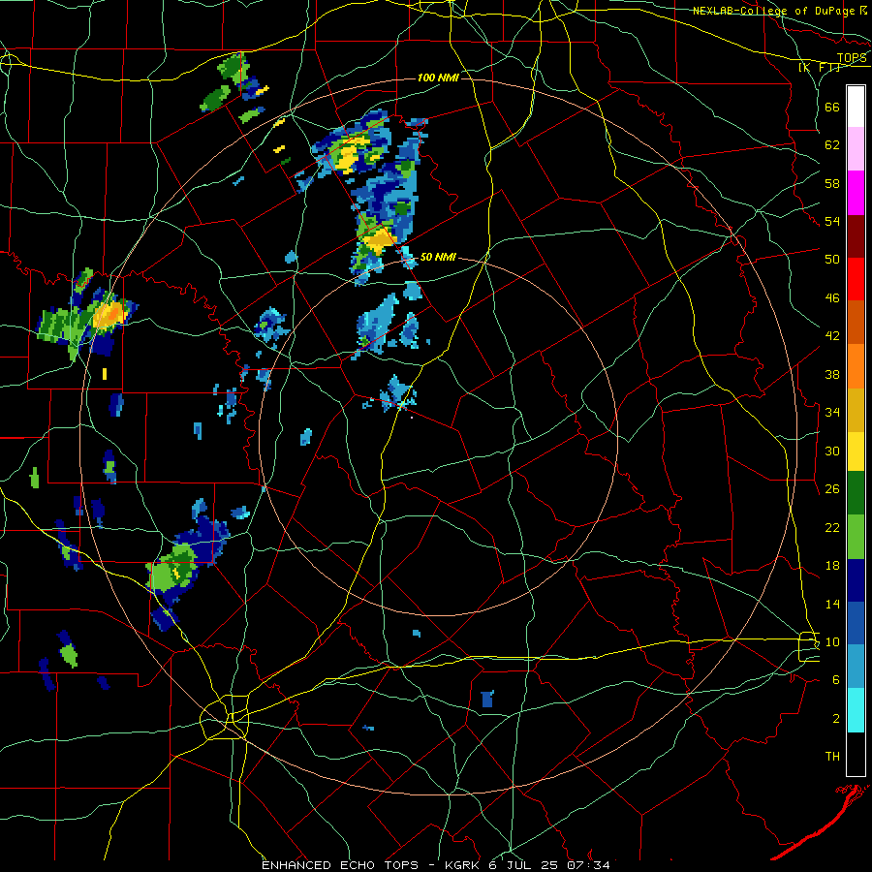Screen dimensions: 872x872
Task: Select the navy blue legend swatch
Action: click(x=856, y=581)
